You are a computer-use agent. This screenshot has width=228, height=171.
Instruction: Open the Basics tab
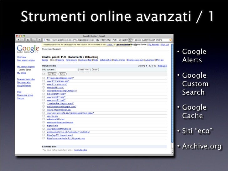(45, 60)
